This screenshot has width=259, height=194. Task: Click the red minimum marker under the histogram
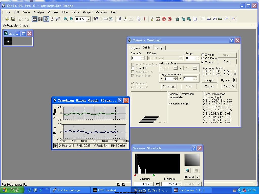(x=135, y=175)
